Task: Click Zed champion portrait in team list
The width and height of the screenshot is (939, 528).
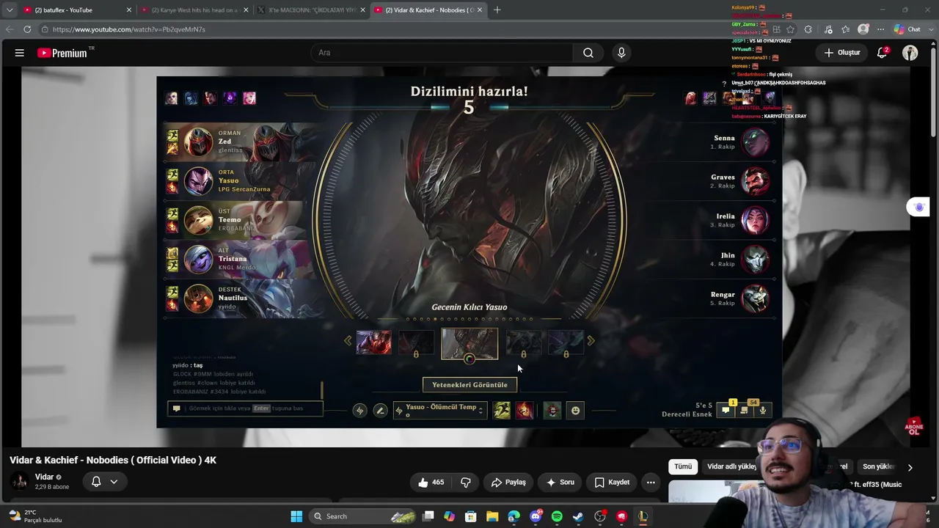Action: click(198, 142)
